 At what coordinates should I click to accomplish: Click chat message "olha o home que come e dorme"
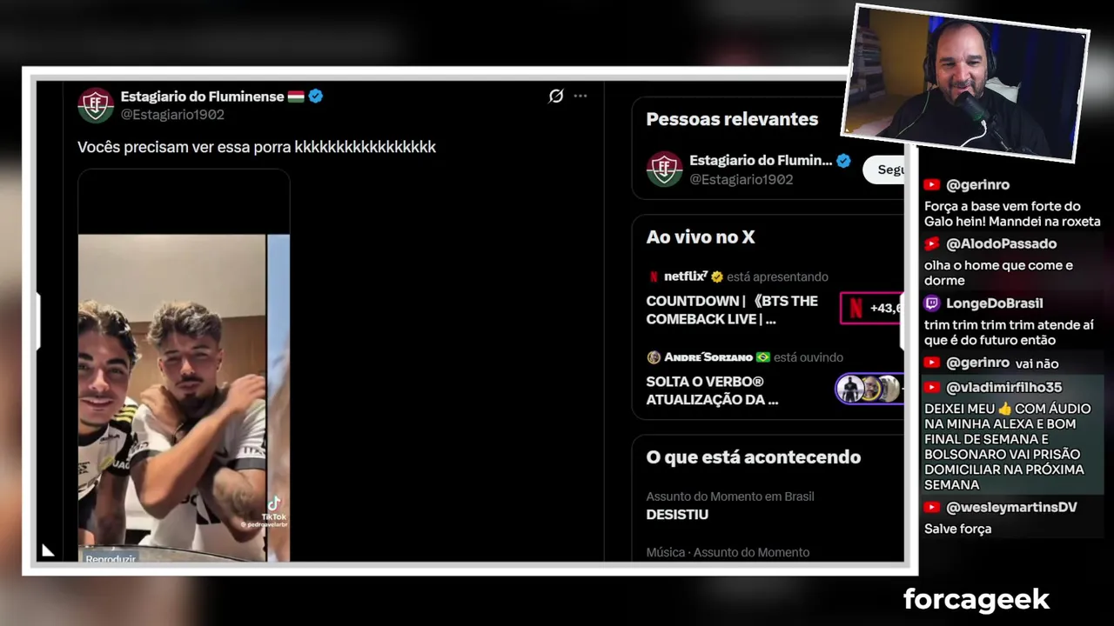(x=998, y=273)
